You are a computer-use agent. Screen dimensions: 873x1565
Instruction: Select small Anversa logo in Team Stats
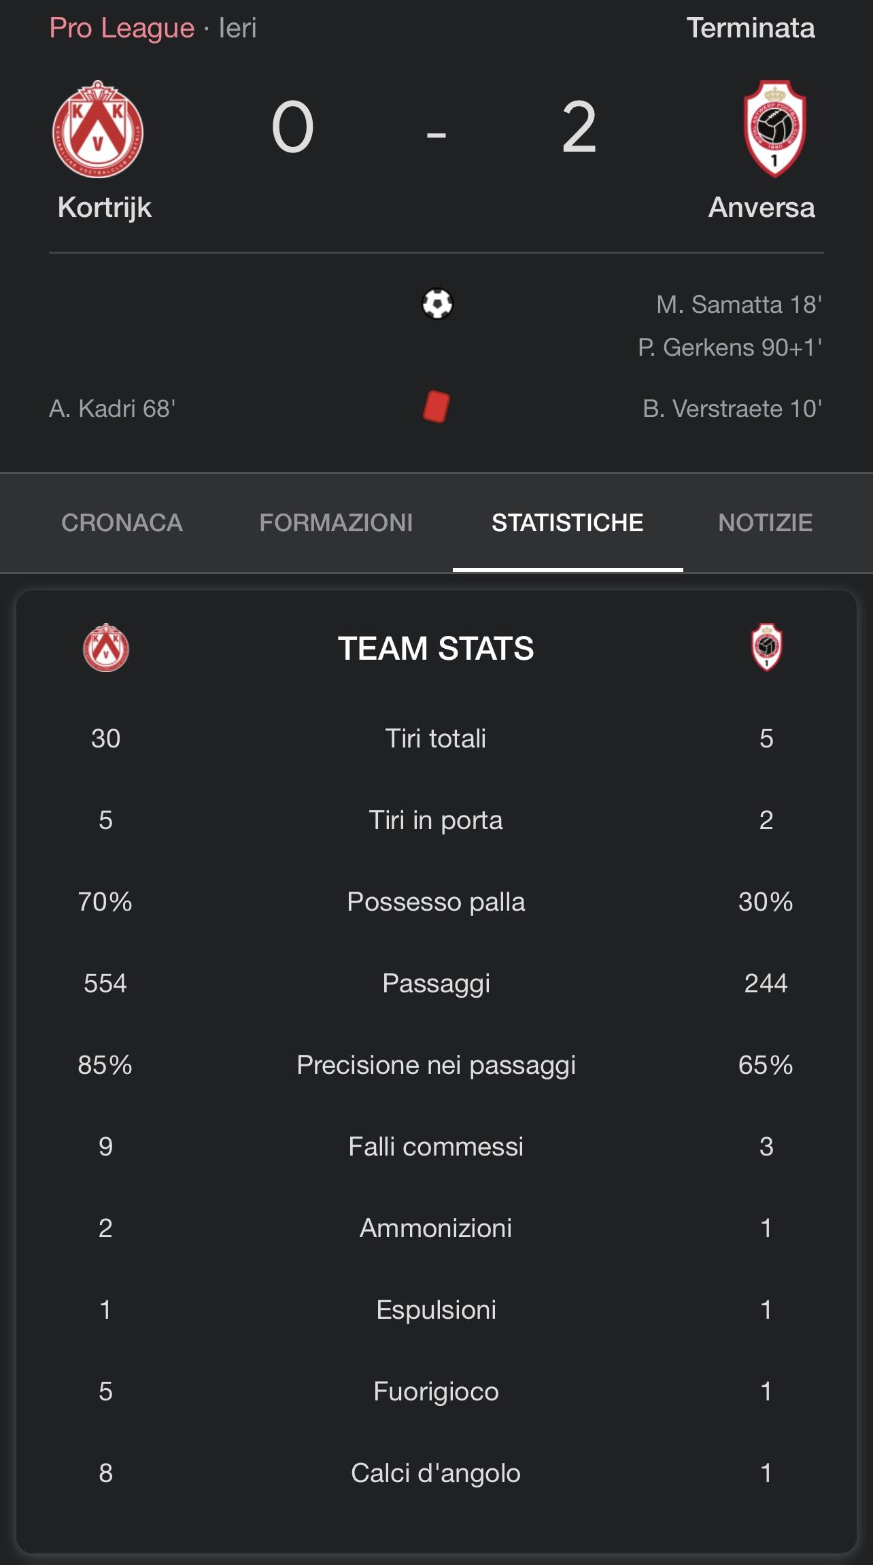pos(766,647)
